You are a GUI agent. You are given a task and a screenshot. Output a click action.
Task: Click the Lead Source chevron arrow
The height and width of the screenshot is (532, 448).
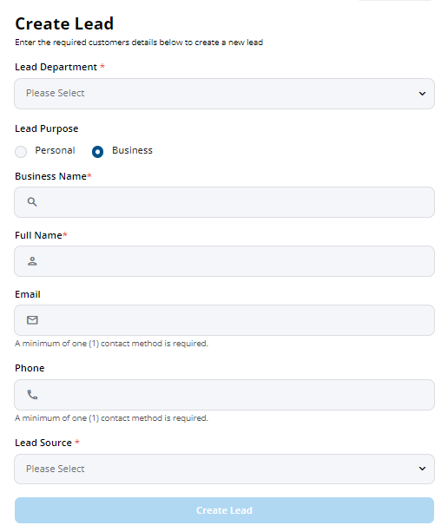point(422,469)
